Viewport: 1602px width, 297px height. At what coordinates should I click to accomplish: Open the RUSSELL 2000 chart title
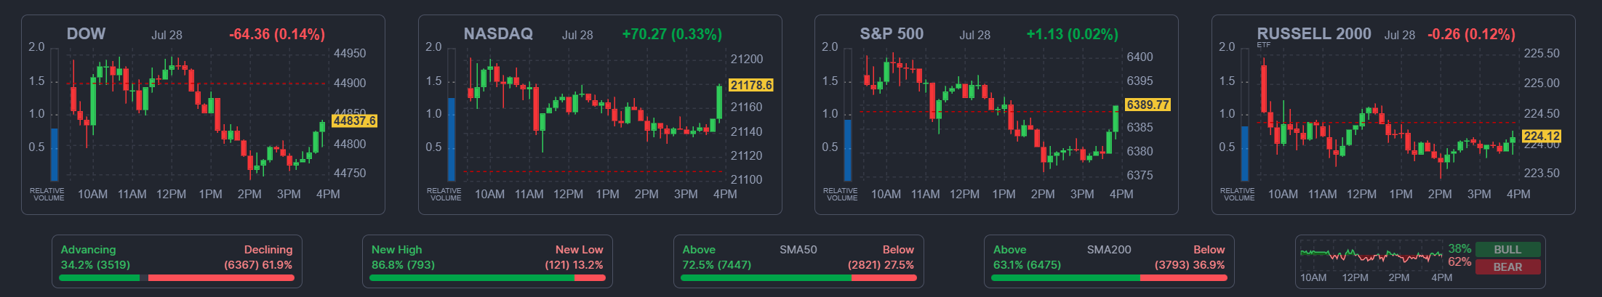tap(1314, 34)
